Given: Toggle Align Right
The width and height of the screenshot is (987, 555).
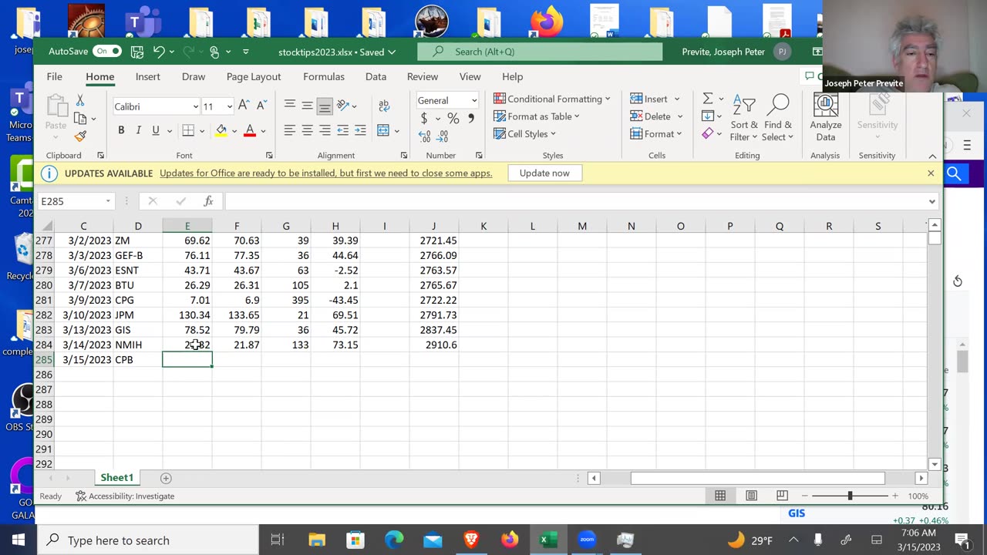Looking at the screenshot, I should (x=325, y=130).
